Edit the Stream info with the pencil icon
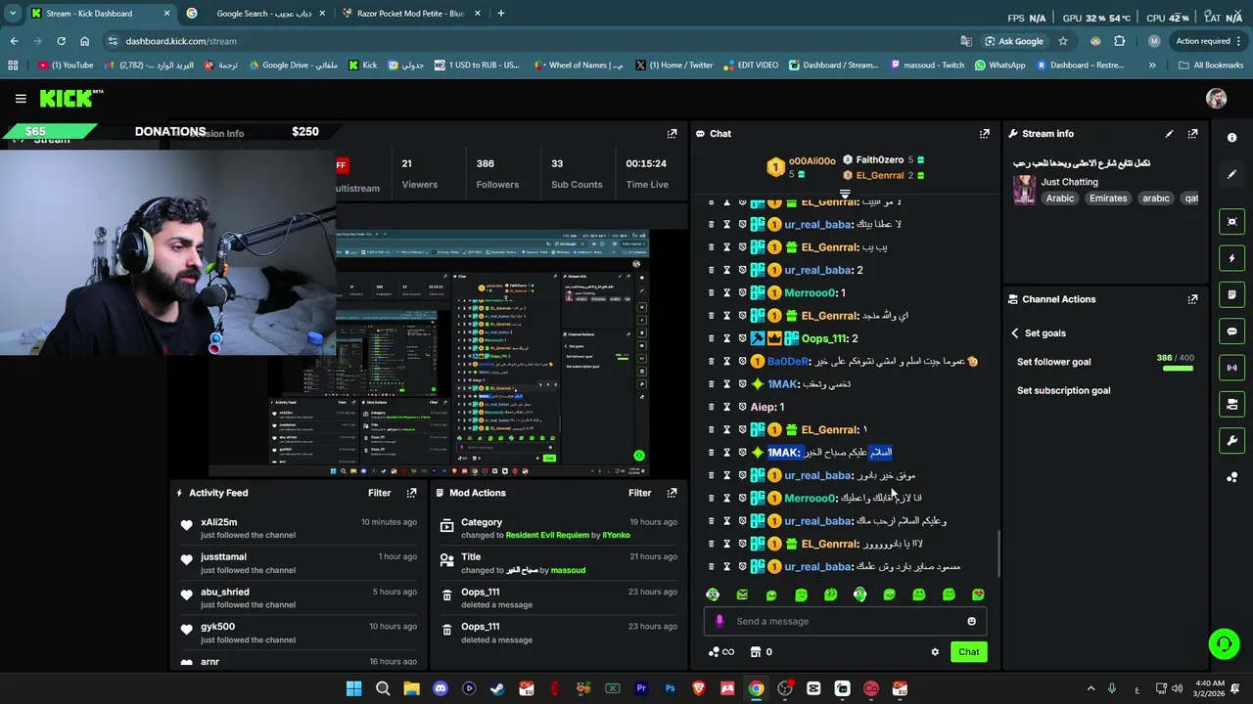Image resolution: width=1253 pixels, height=704 pixels. coord(1169,134)
